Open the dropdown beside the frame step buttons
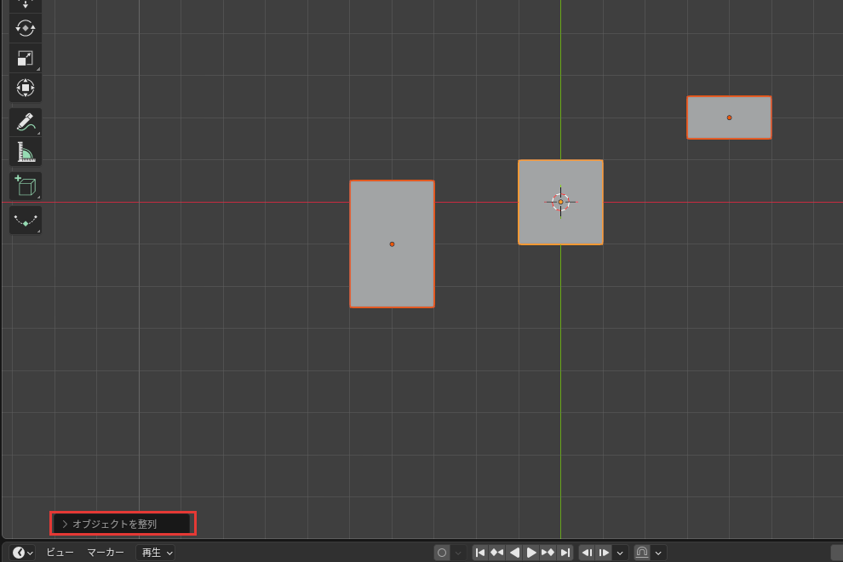This screenshot has width=843, height=562. click(620, 553)
